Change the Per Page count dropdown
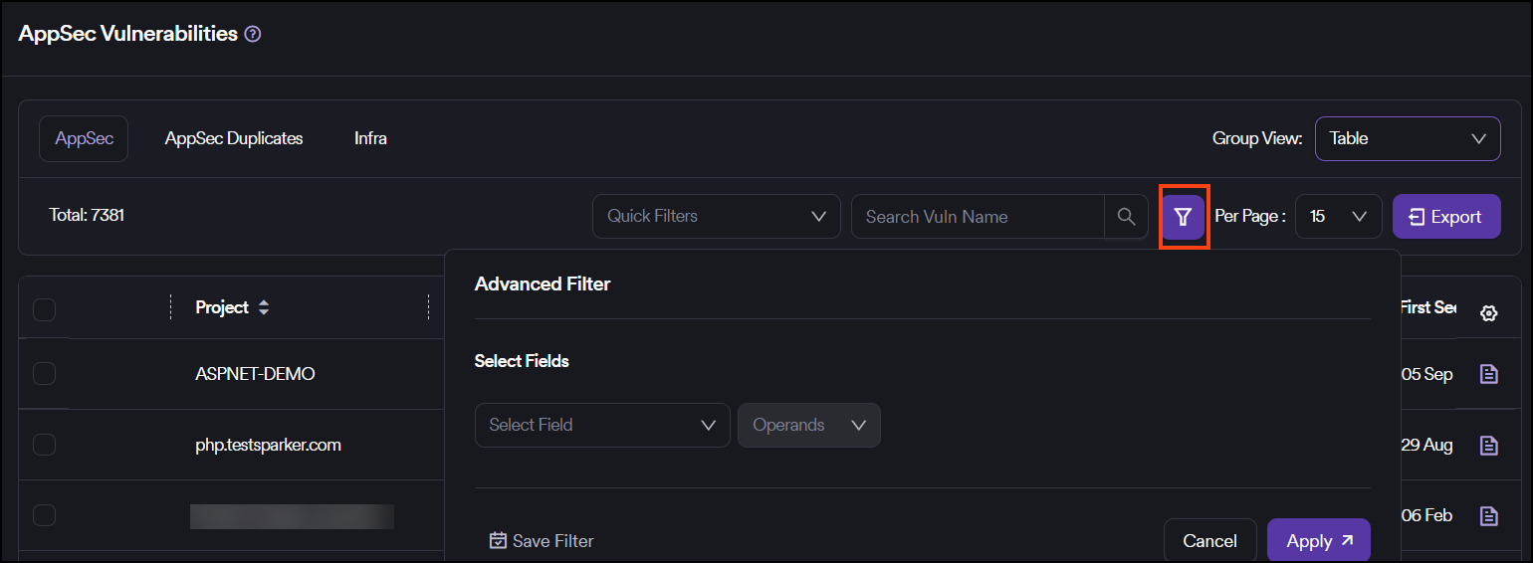The height and width of the screenshot is (563, 1533). 1338,216
